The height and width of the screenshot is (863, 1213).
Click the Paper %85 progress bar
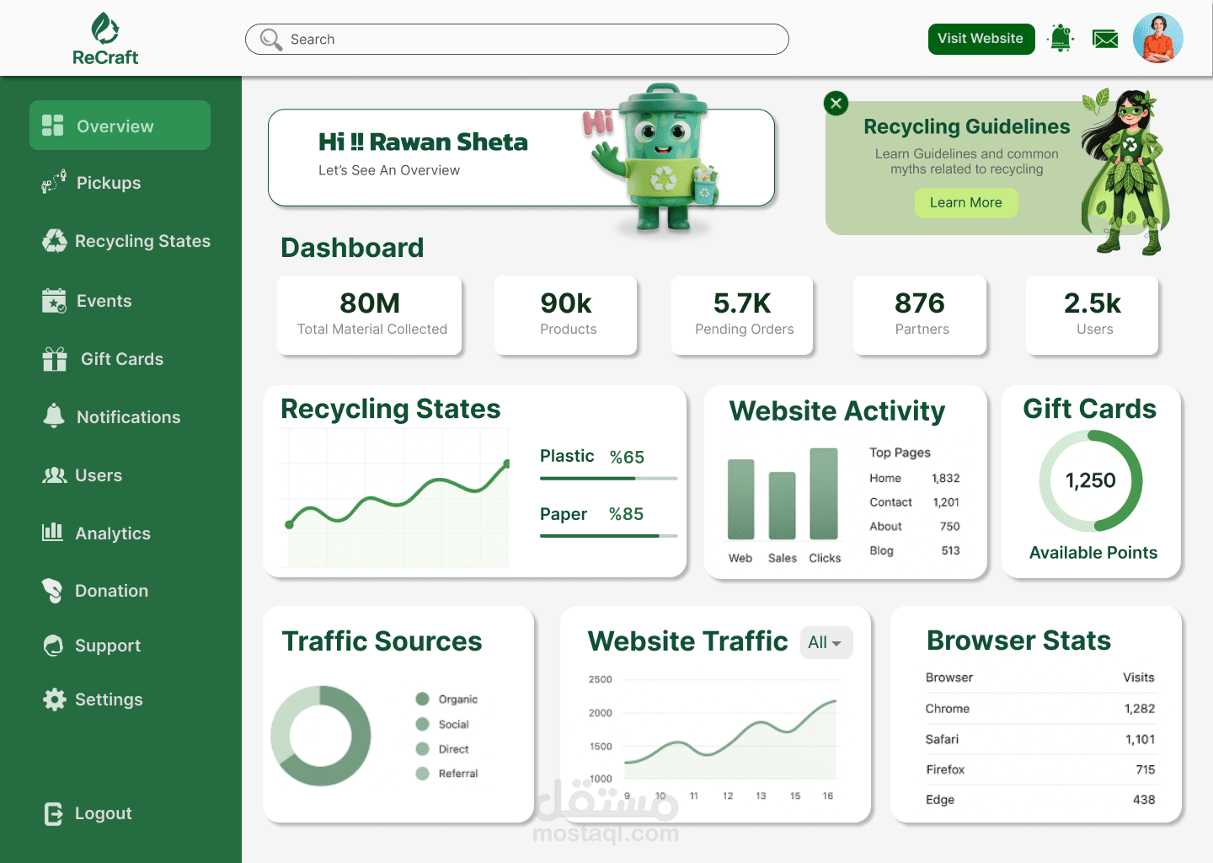tap(608, 537)
